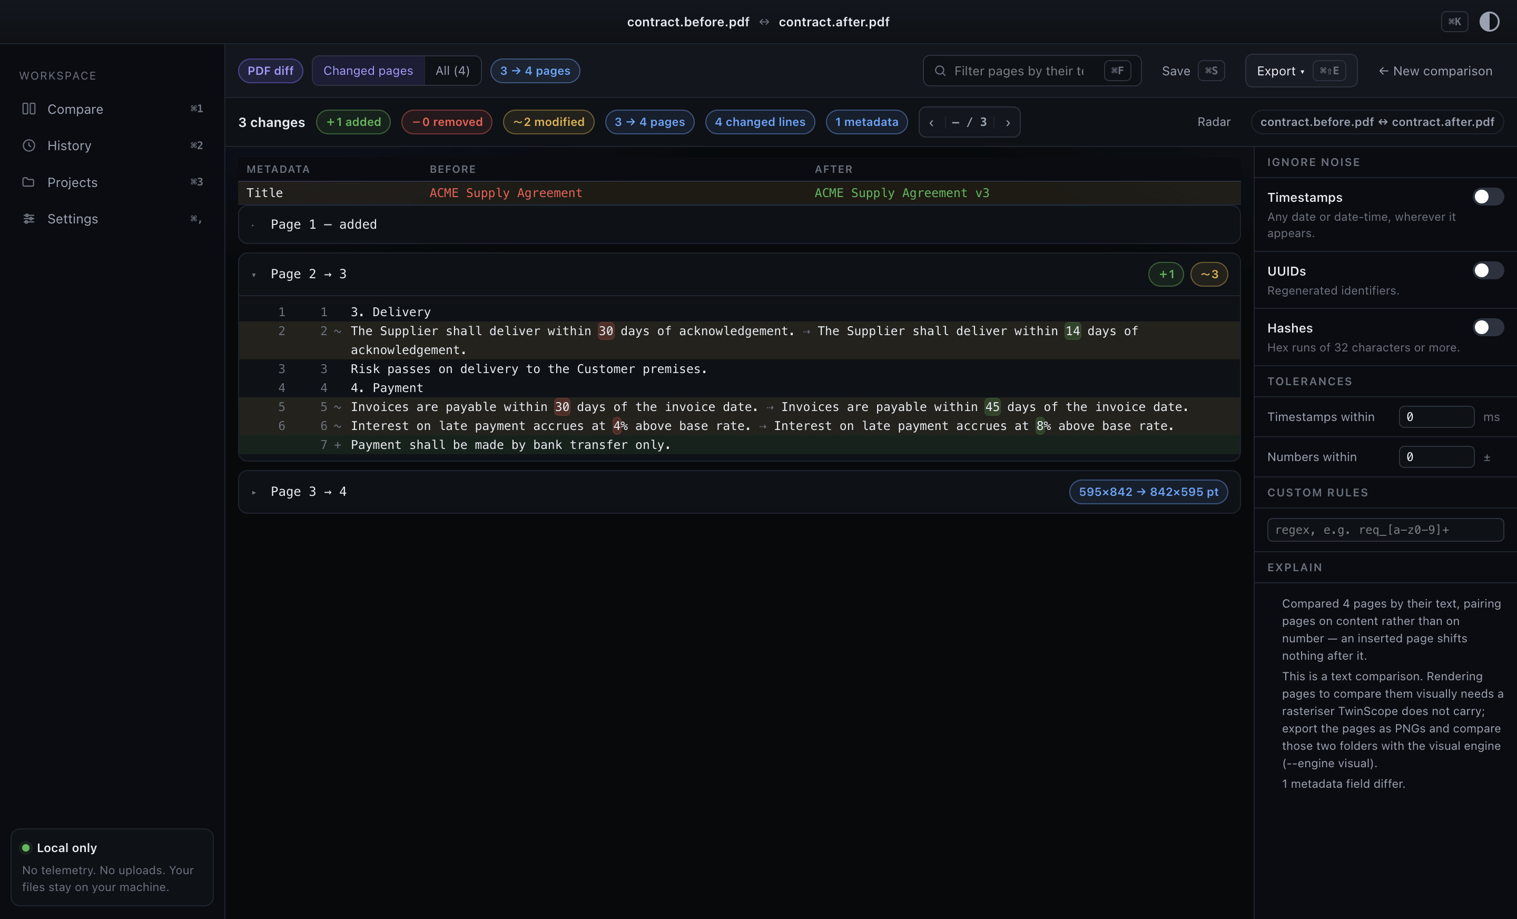Open the History clock icon
This screenshot has height=919, width=1517.
point(29,145)
